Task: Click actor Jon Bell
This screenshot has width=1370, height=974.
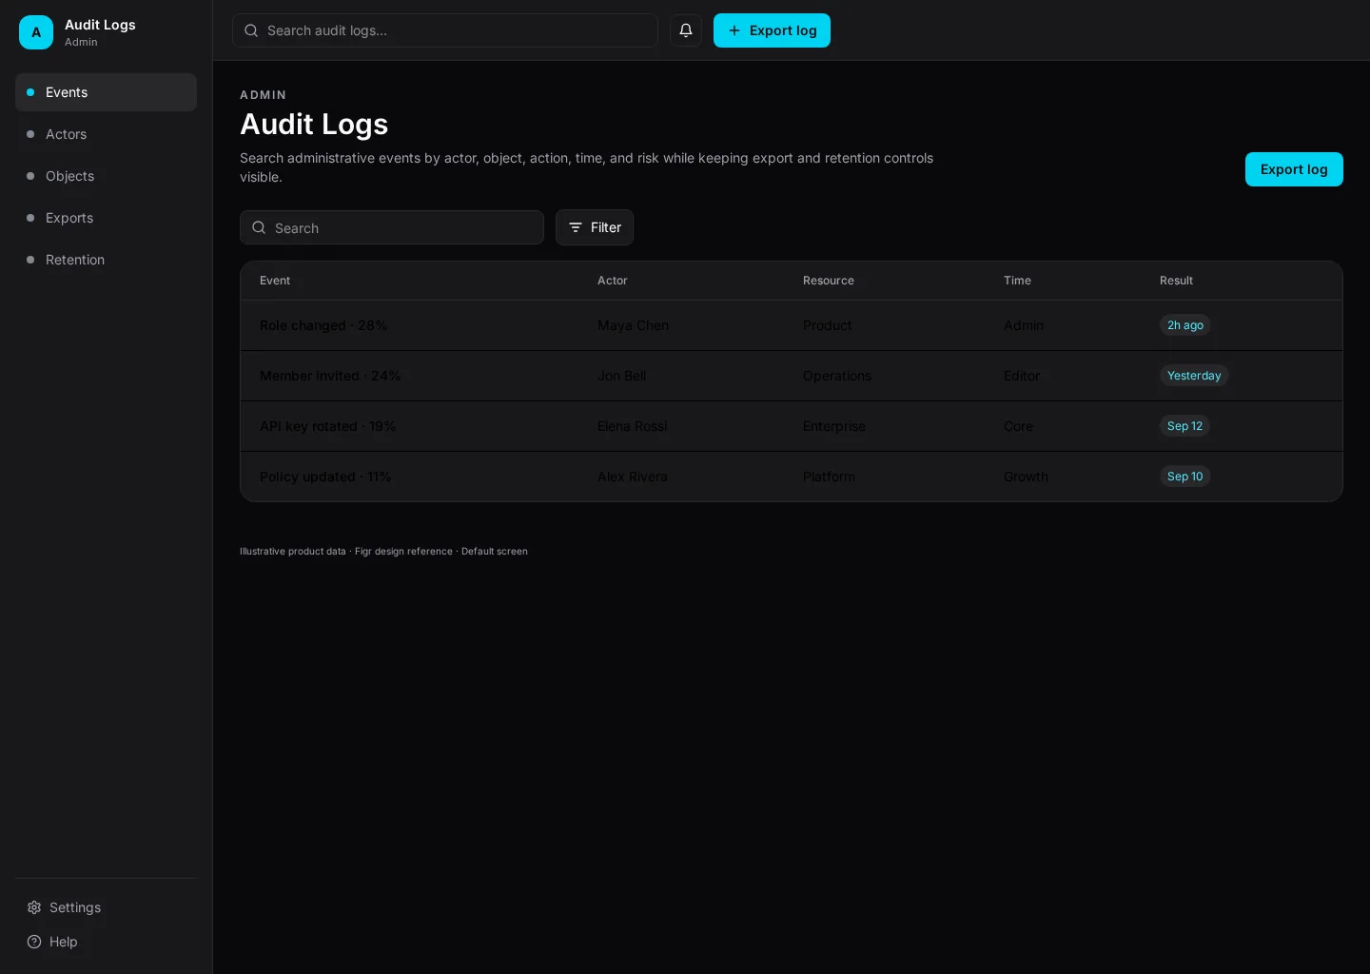Action: coord(621,376)
